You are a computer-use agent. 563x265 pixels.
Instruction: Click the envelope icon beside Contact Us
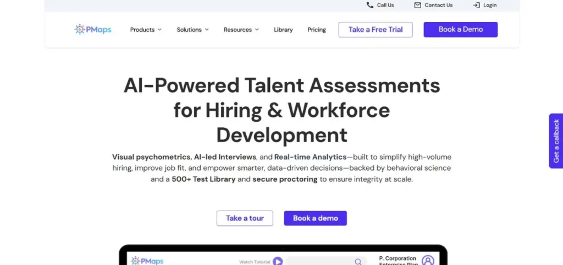[417, 5]
